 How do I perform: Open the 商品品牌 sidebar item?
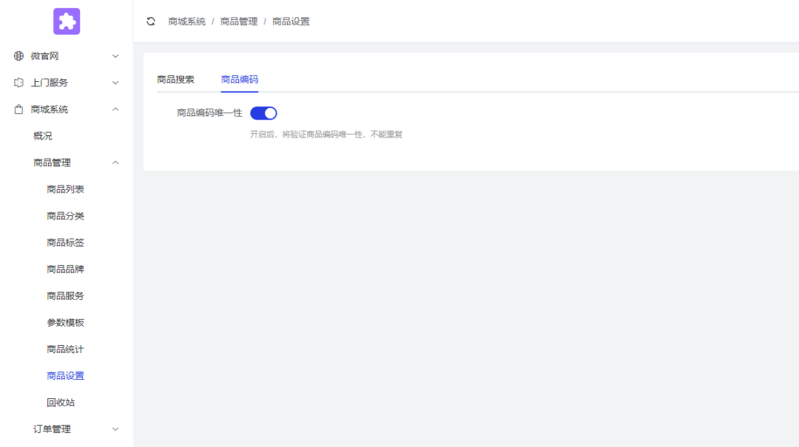[65, 270]
